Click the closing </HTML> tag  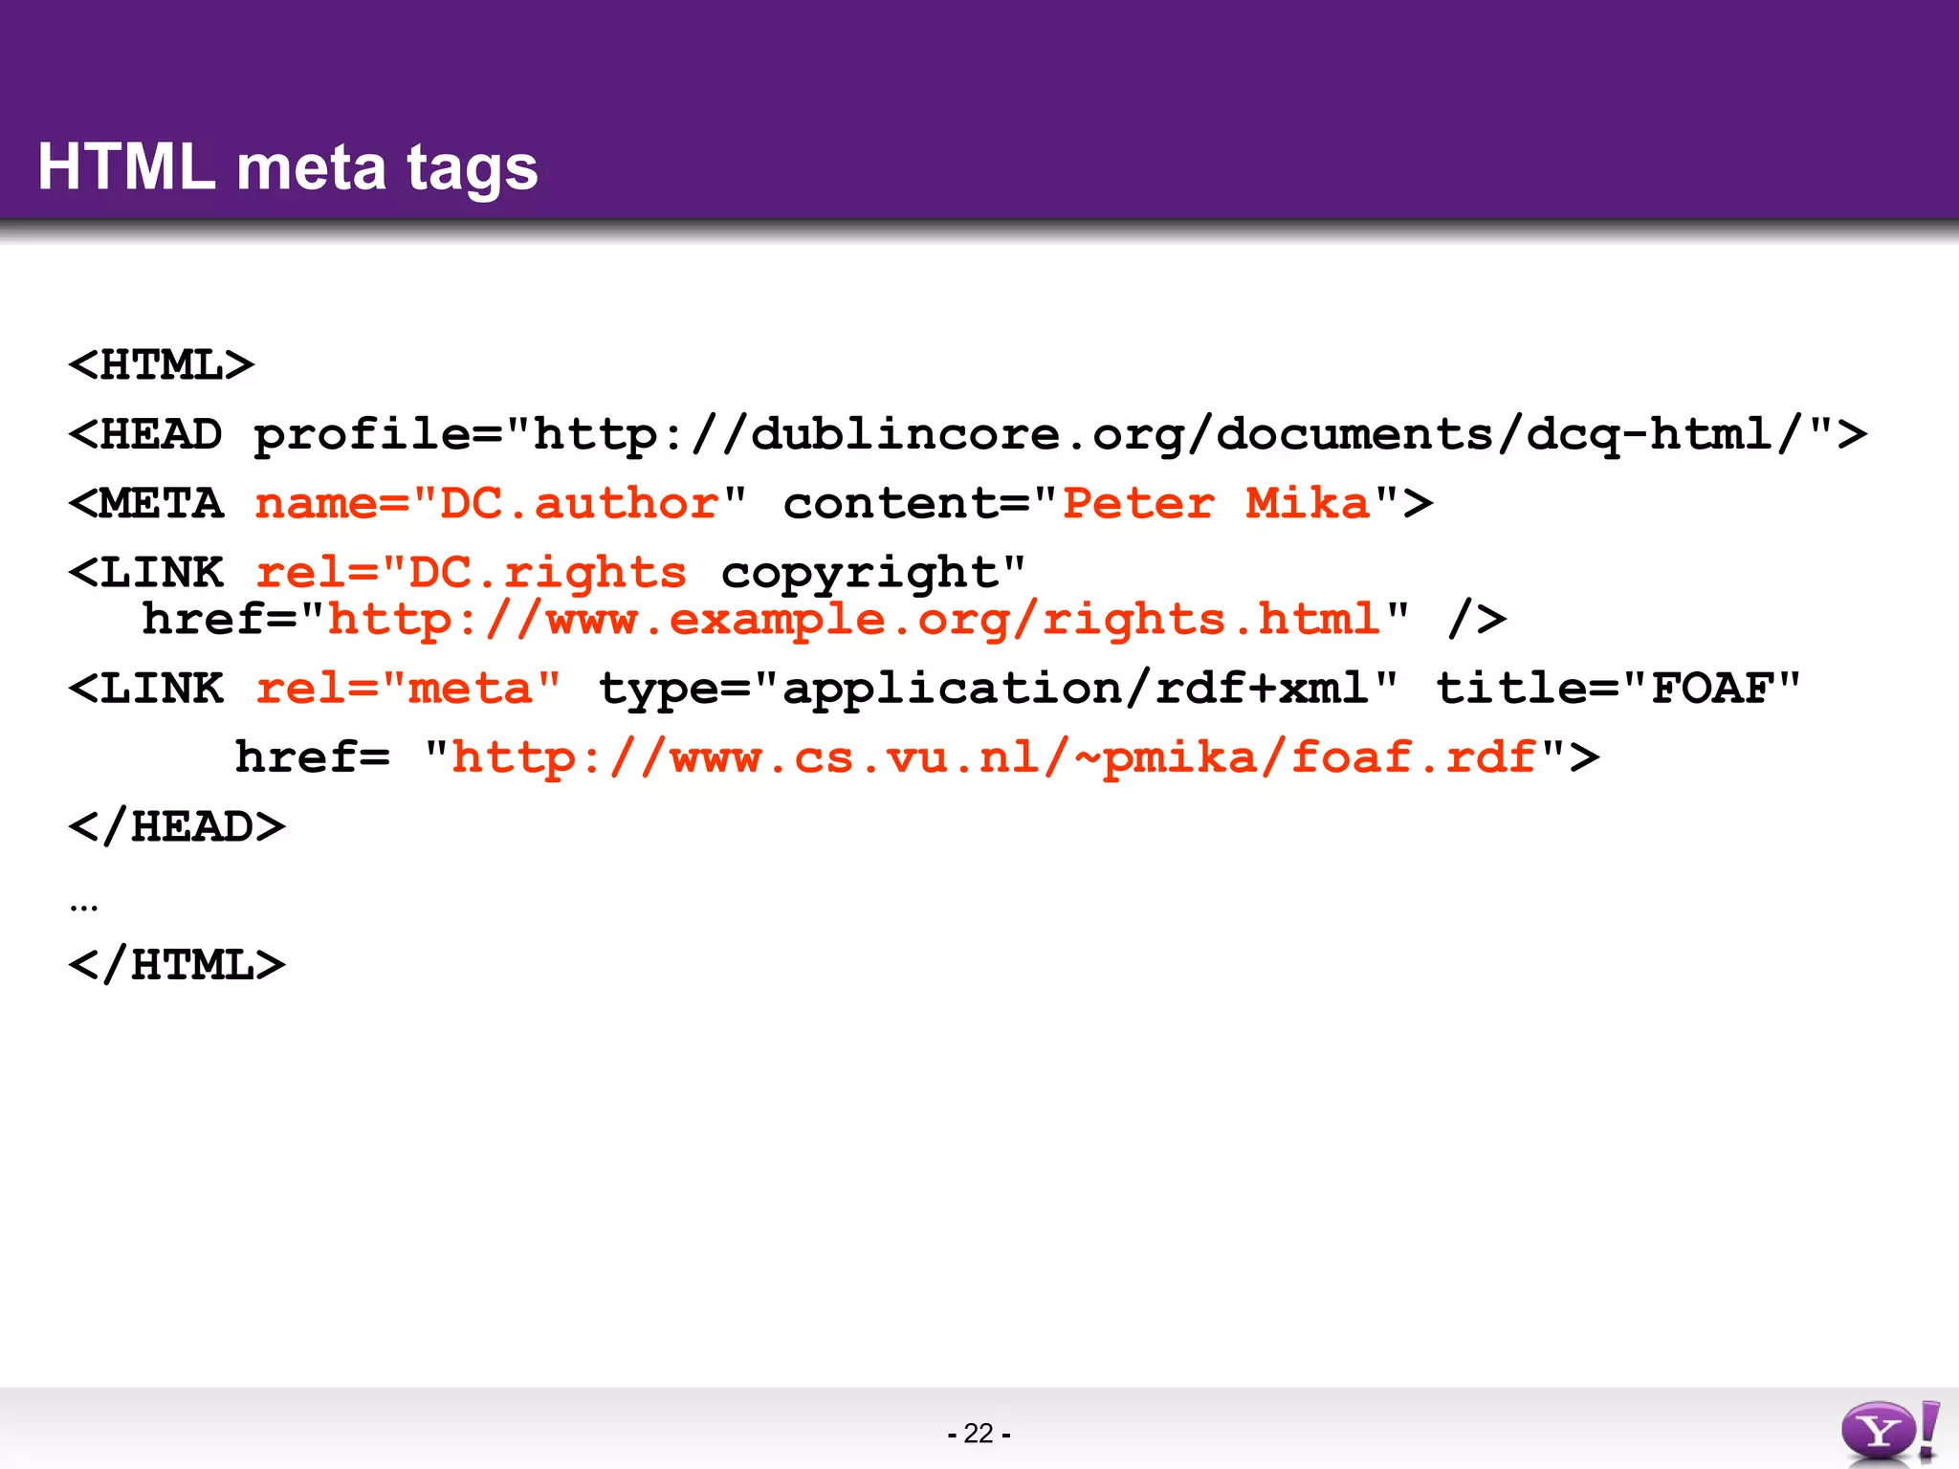(x=177, y=964)
